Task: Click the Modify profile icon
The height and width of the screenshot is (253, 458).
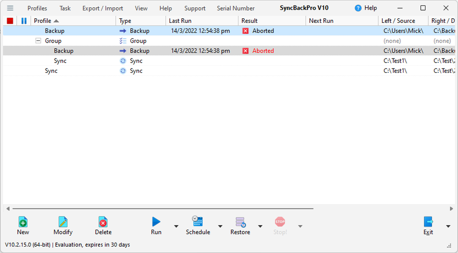Action: coord(63,222)
